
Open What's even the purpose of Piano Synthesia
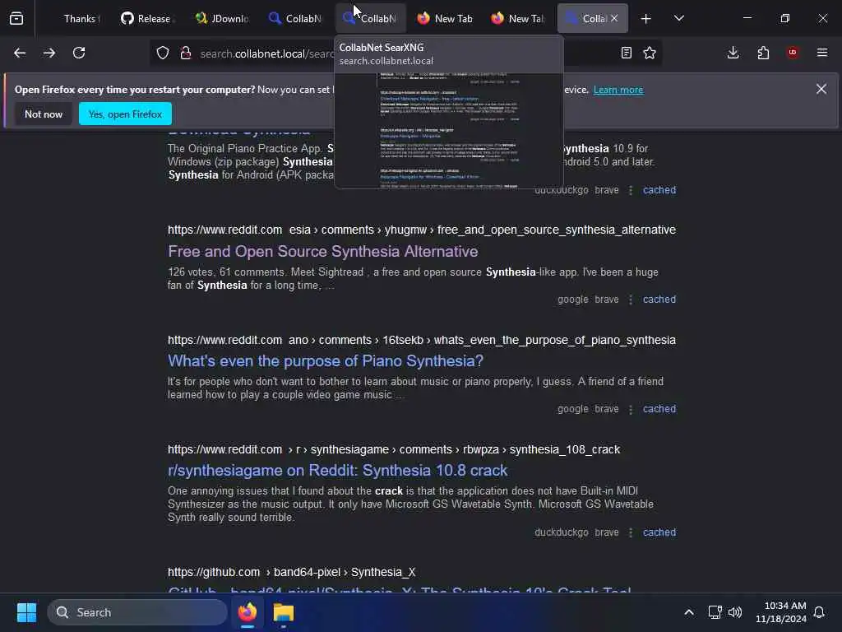tap(326, 360)
